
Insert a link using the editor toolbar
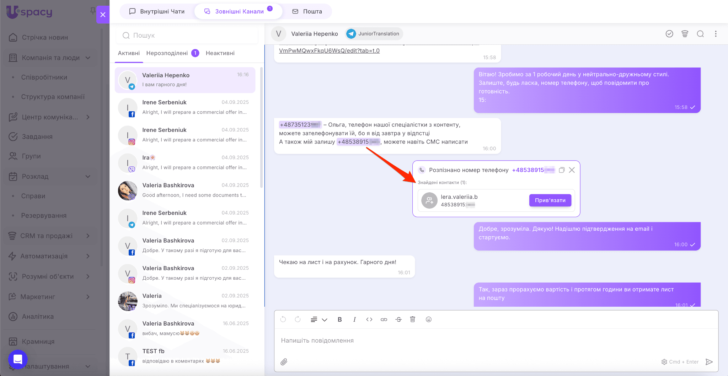coord(384,319)
